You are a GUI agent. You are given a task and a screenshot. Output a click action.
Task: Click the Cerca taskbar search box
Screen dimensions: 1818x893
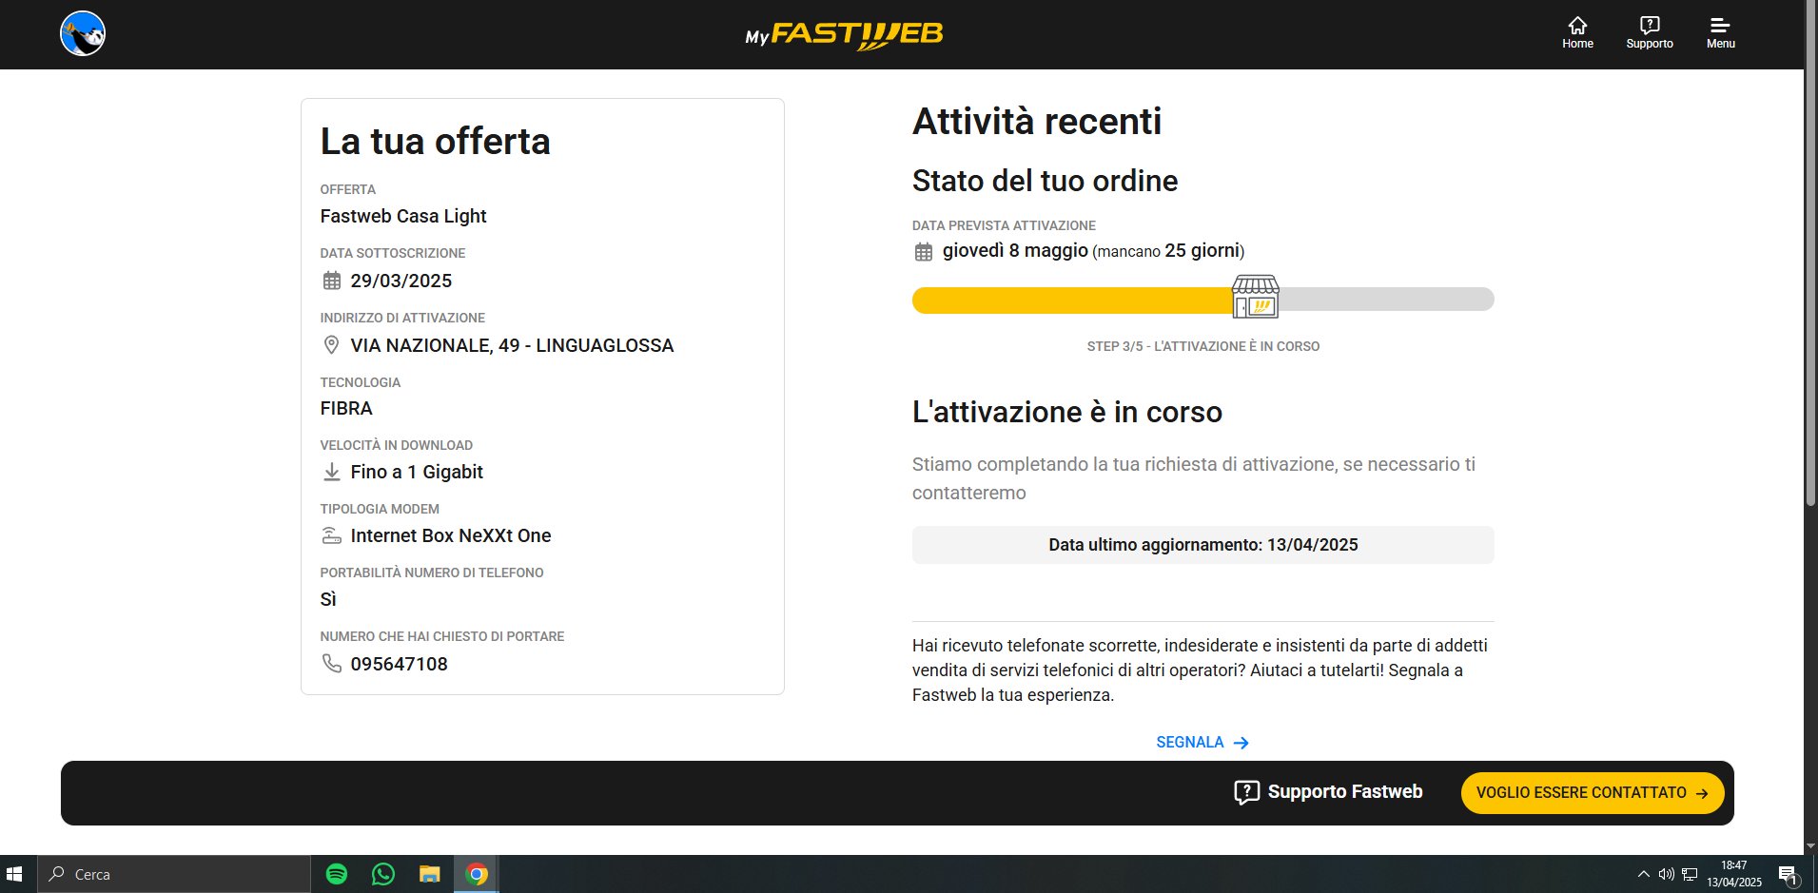174,874
